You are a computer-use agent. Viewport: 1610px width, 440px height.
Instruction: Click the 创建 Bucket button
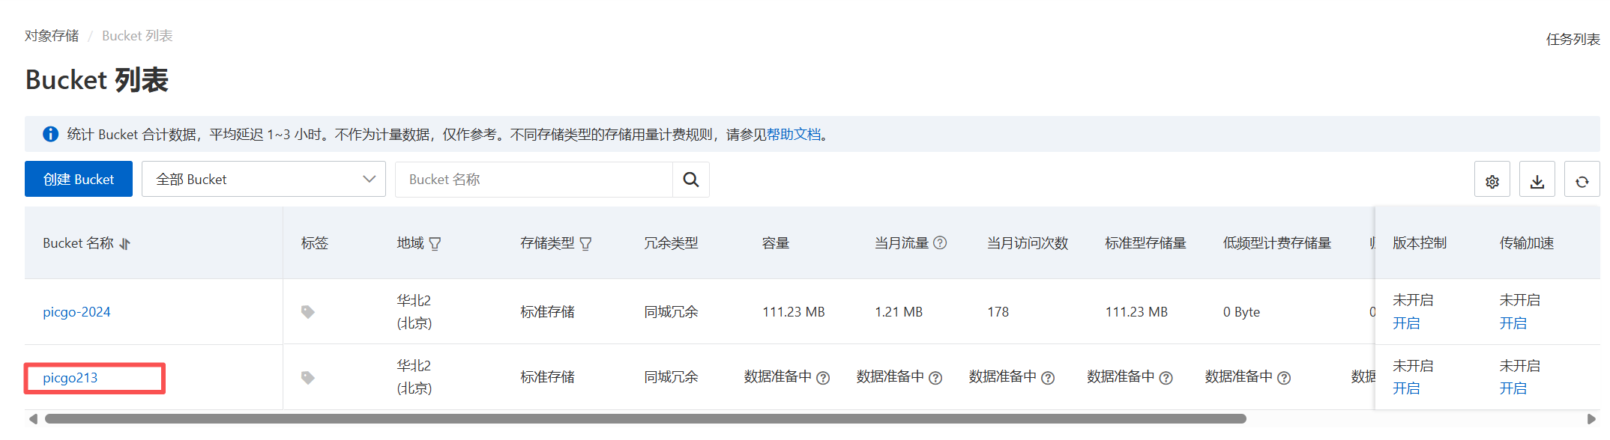pos(79,180)
